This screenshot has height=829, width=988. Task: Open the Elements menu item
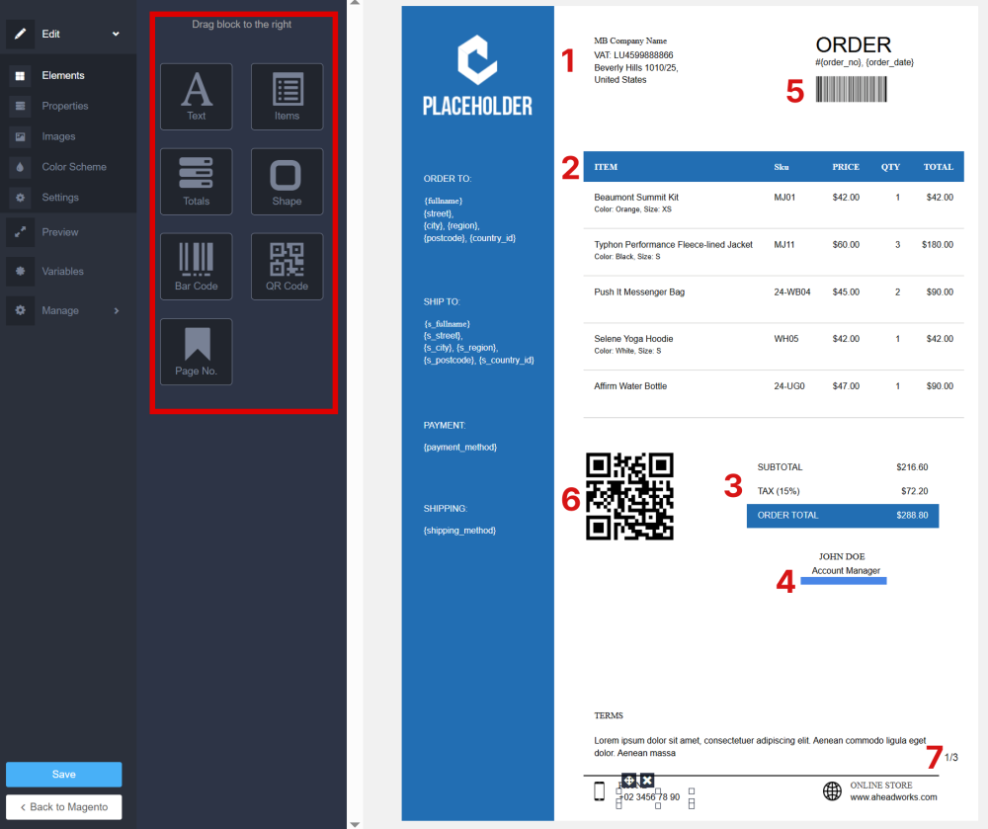click(63, 76)
